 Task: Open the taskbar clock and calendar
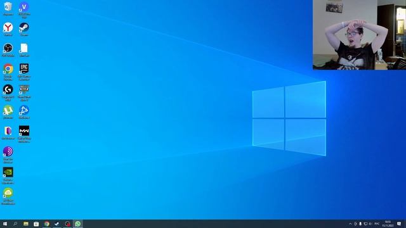[388, 224]
